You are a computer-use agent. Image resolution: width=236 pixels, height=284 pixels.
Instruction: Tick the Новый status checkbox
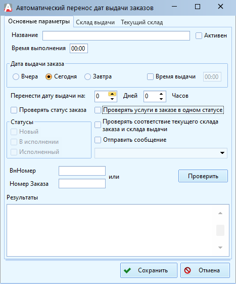click(x=14, y=132)
